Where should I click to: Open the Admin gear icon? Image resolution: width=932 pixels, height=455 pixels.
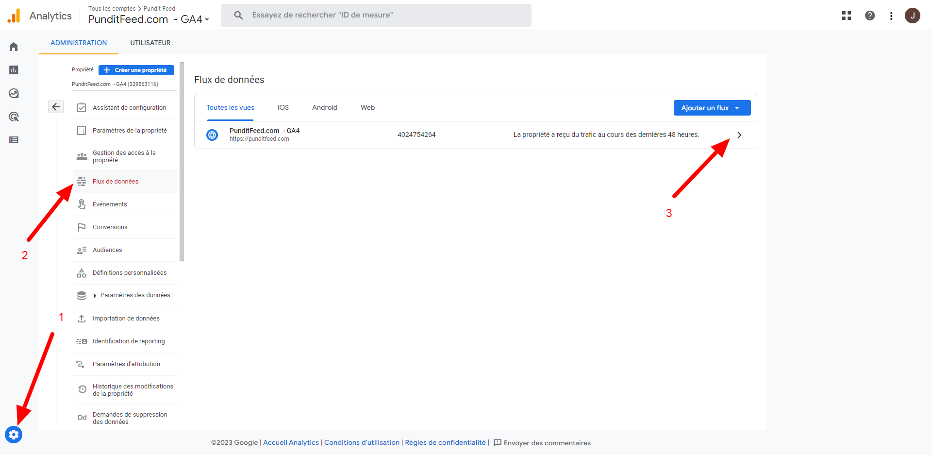coord(14,435)
